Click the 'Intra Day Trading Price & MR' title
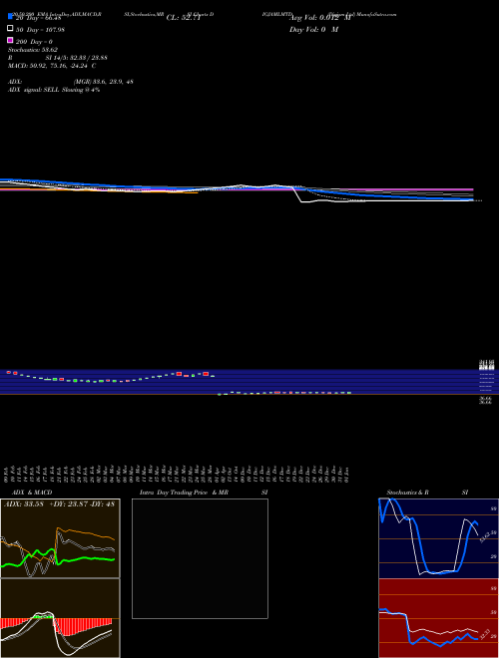 tap(184, 493)
